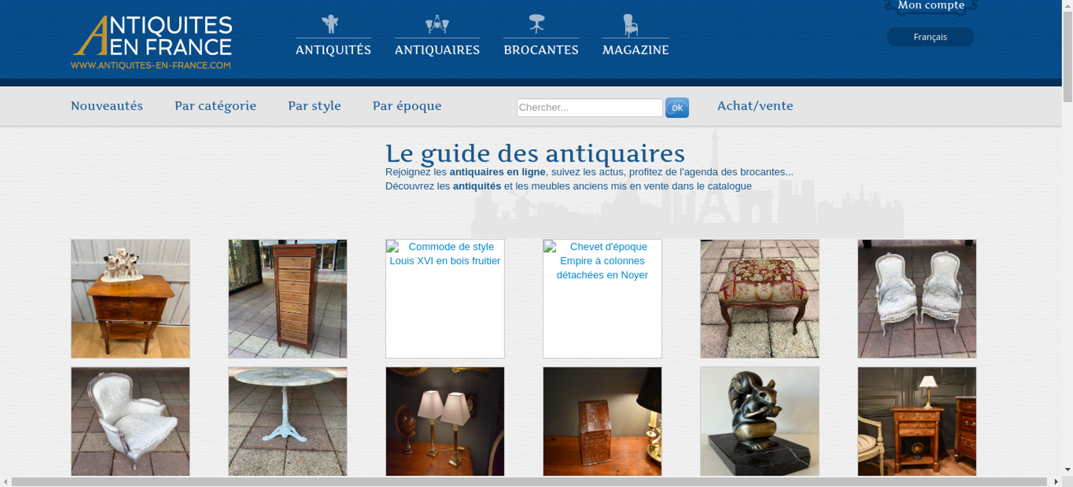Click the cherub icon above Antiquités
The height and width of the screenshot is (487, 1073).
(330, 24)
